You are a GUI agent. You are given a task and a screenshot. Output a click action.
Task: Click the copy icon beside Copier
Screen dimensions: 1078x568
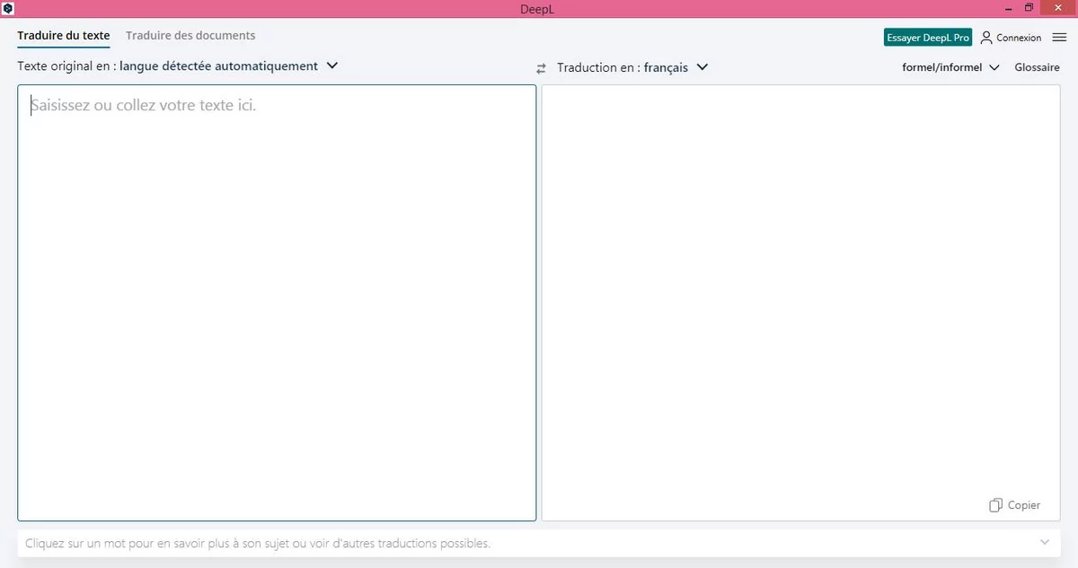click(995, 505)
